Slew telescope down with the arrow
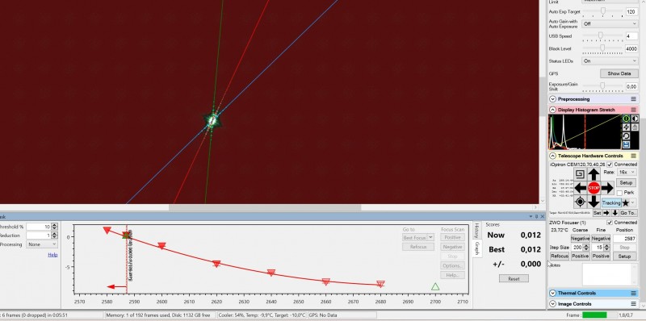Image resolution: width=646 pixels, height=321 pixels. coord(594,202)
